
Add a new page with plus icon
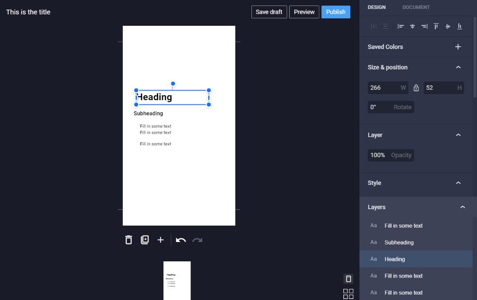pos(160,240)
